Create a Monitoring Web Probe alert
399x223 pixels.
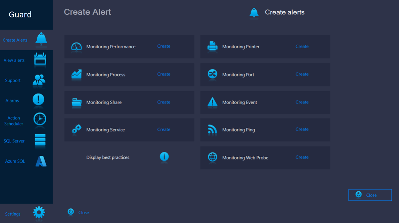pyautogui.click(x=302, y=157)
